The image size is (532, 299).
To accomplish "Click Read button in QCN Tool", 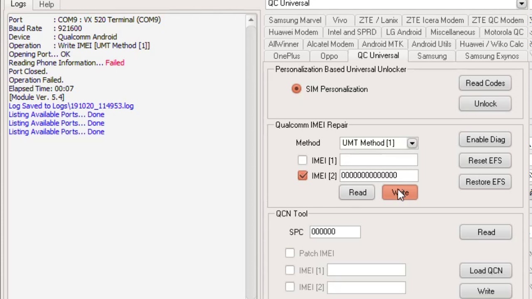I will [486, 232].
